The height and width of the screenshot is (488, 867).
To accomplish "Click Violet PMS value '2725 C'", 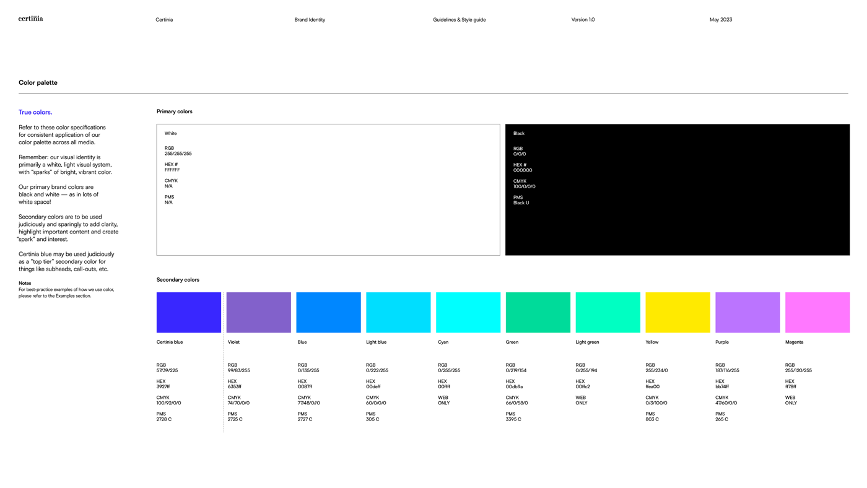I will point(235,419).
